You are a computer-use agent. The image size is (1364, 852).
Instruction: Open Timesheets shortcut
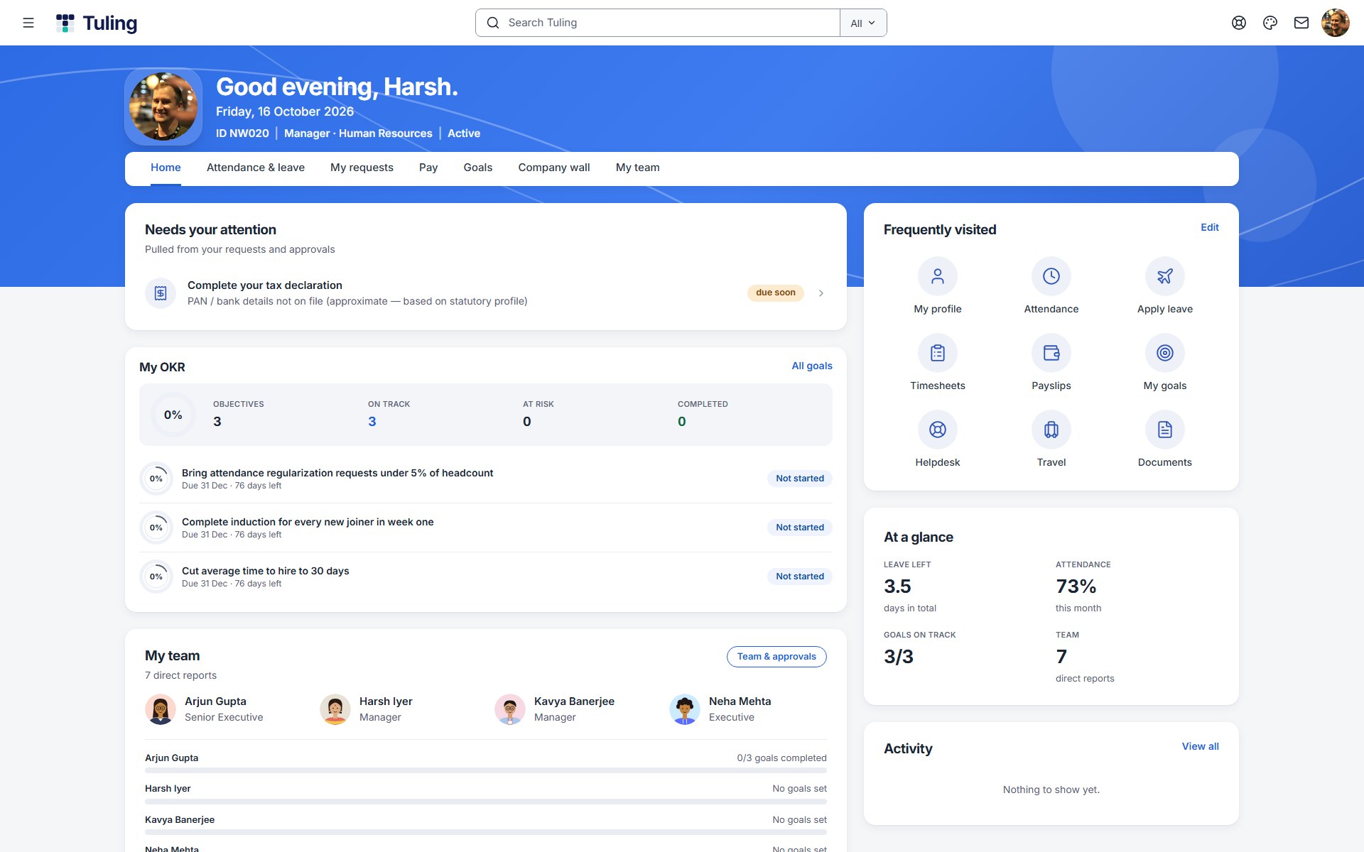click(938, 362)
